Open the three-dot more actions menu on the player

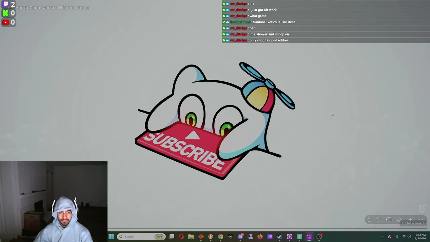point(421,220)
